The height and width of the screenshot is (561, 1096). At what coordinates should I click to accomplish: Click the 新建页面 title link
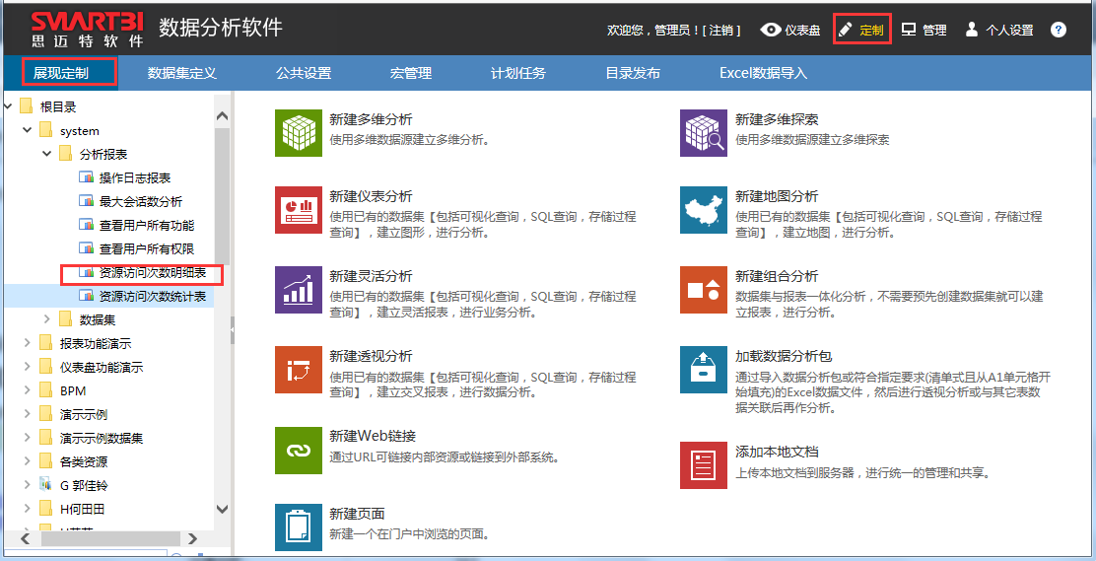click(357, 514)
